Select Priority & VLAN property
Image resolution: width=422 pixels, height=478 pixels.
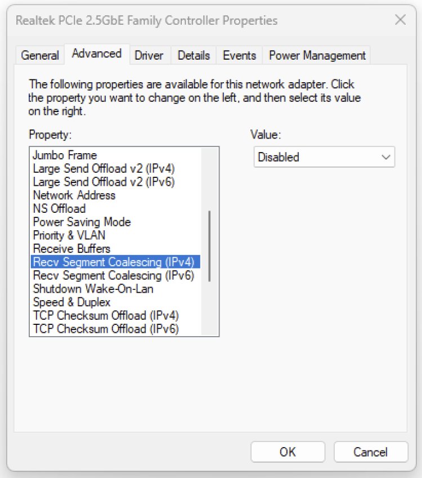[69, 235]
